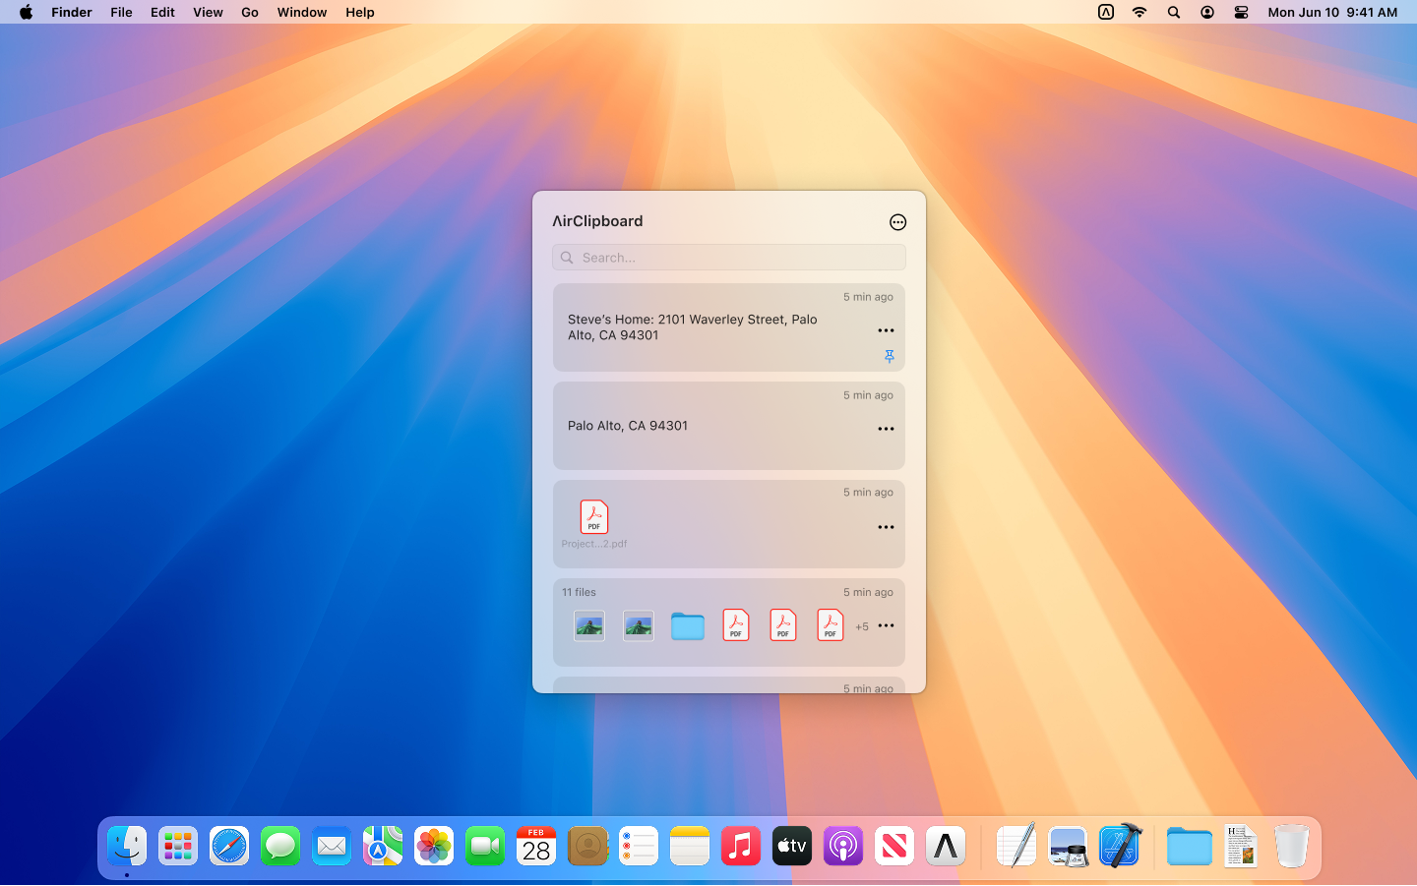The height and width of the screenshot is (886, 1417).
Task: Open TextEdit from the Dock
Action: point(1017,846)
